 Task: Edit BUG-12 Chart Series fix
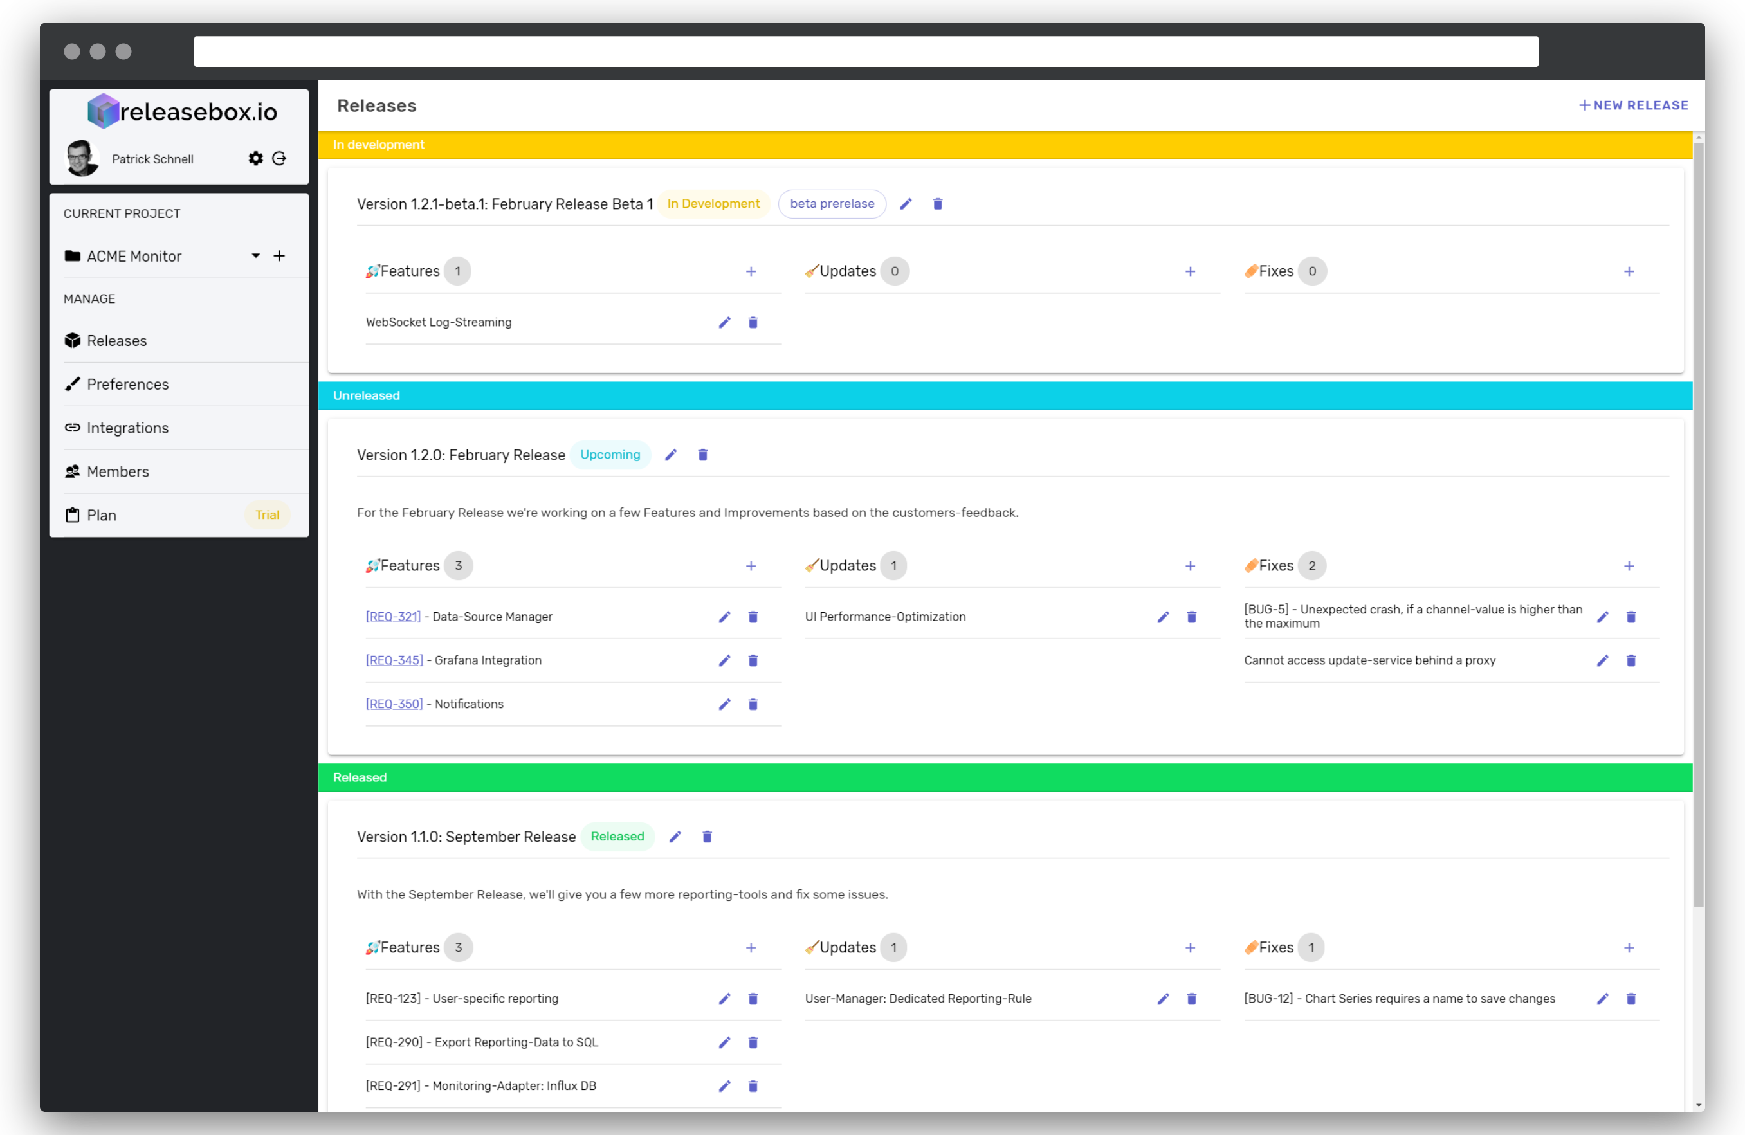(x=1603, y=999)
